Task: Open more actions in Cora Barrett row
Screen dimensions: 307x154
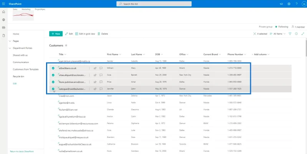Action: point(89,75)
